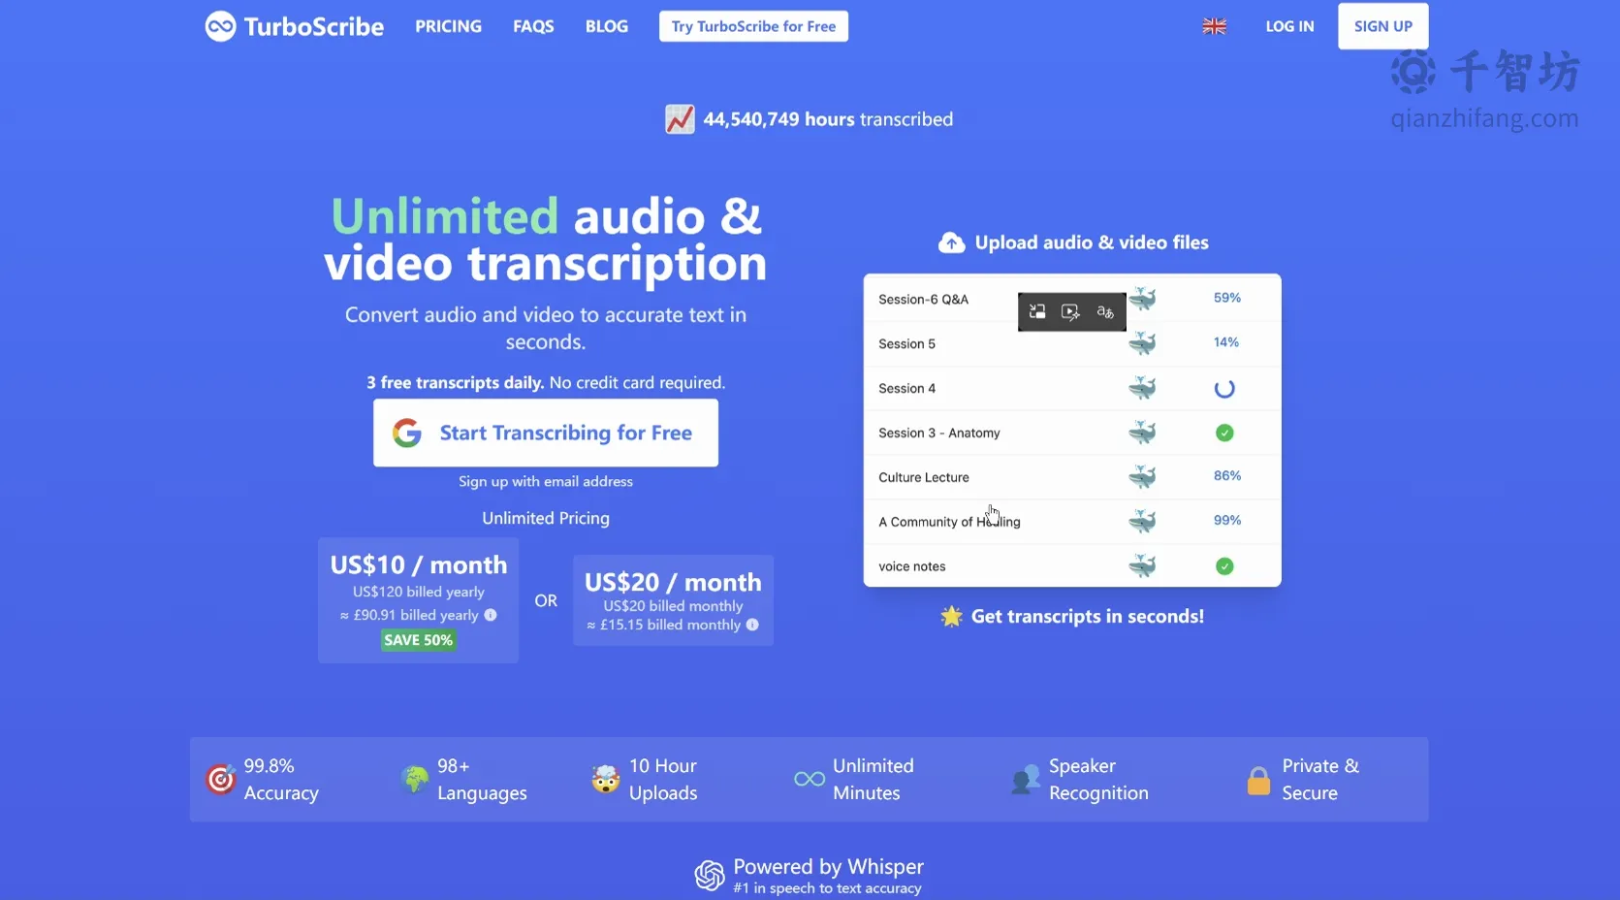This screenshot has height=900, width=1620.
Task: Click whale icon in A Community of Healing row
Action: tap(1143, 522)
